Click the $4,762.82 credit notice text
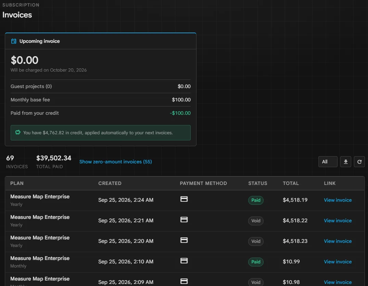This screenshot has height=286, width=368. 98,133
